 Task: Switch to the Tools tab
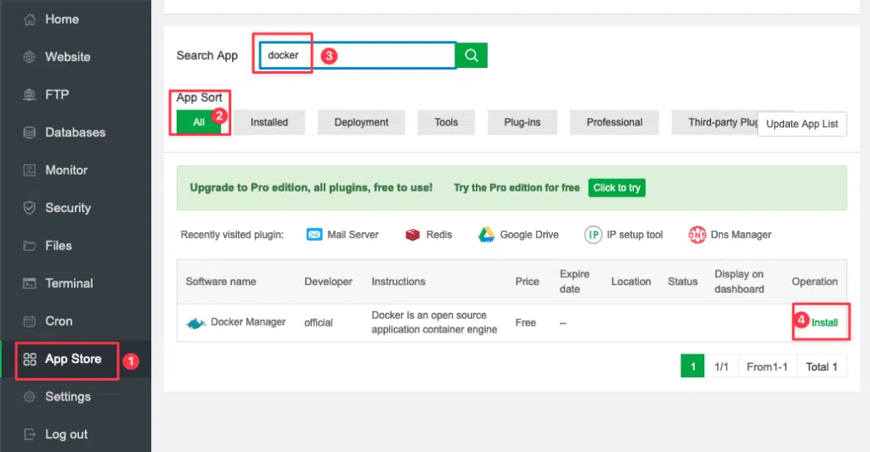pyautogui.click(x=446, y=122)
